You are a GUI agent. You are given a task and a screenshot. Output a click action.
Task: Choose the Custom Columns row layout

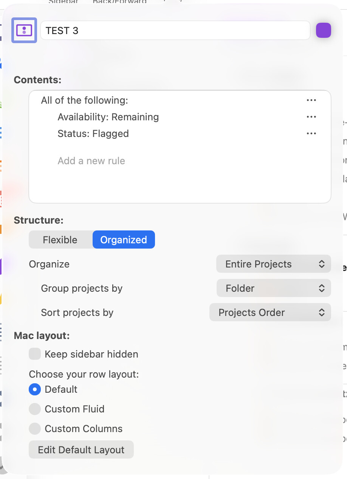[x=35, y=429]
